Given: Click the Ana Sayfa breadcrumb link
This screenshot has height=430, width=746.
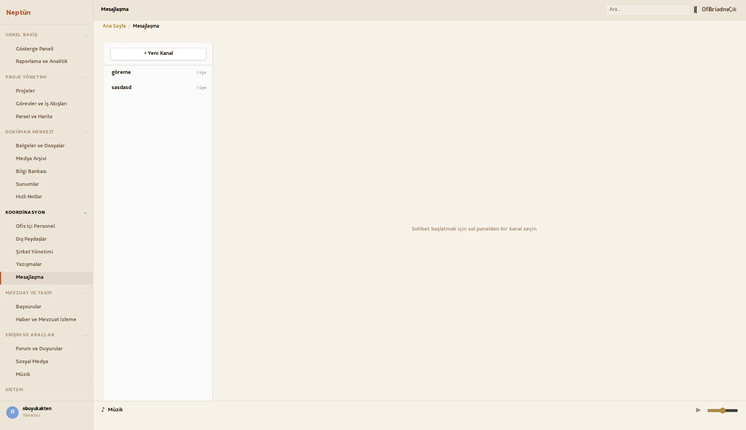Looking at the screenshot, I should pyautogui.click(x=114, y=26).
